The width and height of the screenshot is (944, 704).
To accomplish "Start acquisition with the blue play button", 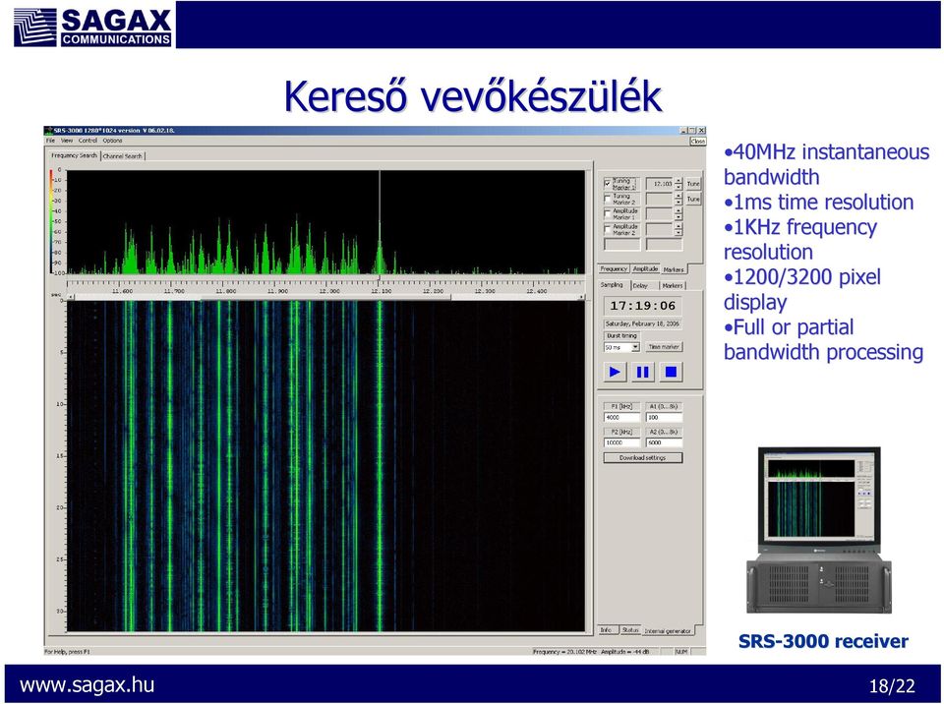I will tap(615, 372).
